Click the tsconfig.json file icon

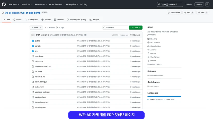tap(33, 107)
